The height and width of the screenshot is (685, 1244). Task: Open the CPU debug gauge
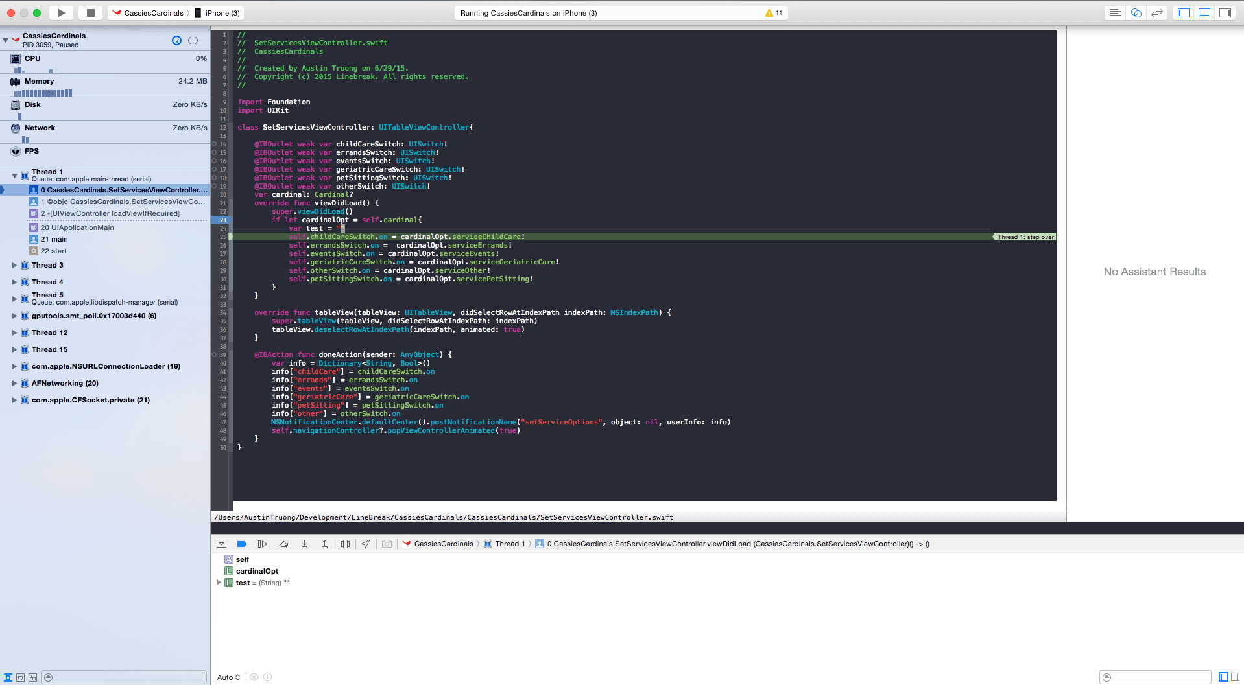point(105,62)
